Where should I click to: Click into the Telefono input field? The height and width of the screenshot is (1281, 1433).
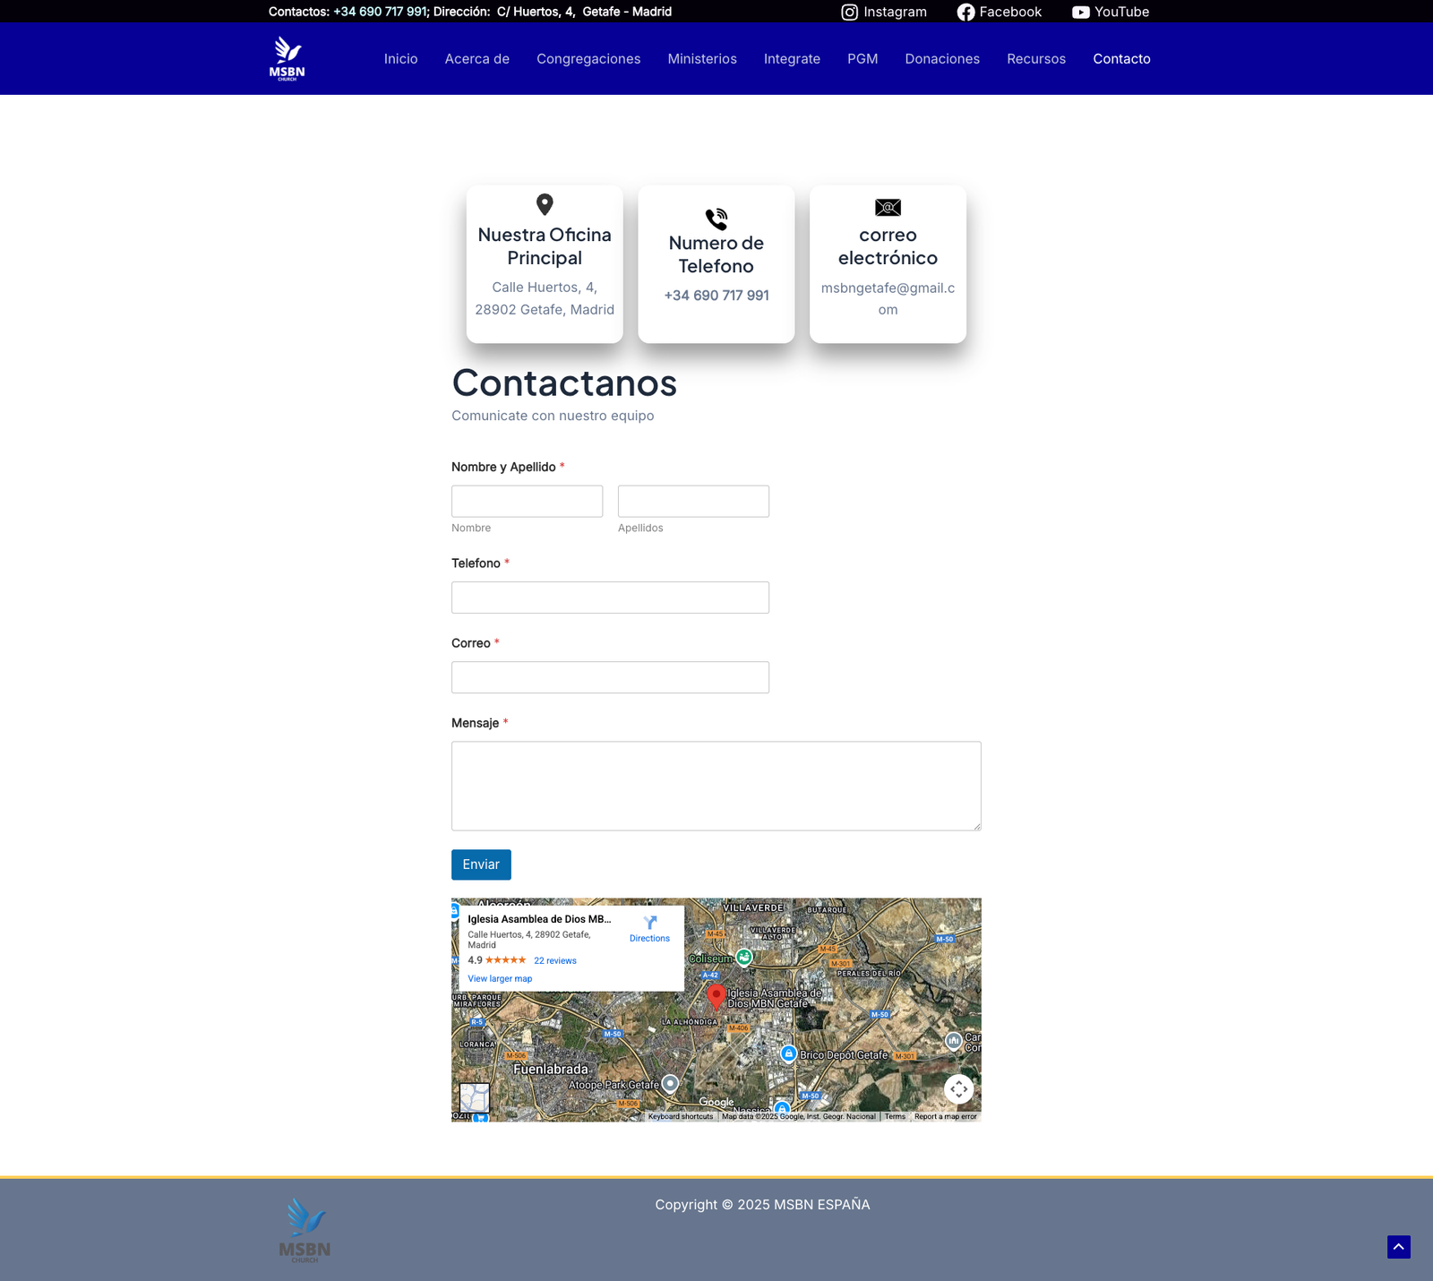click(x=610, y=598)
